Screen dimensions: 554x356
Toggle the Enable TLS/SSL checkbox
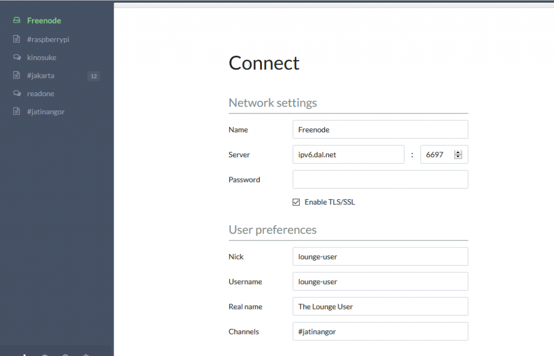tap(296, 202)
